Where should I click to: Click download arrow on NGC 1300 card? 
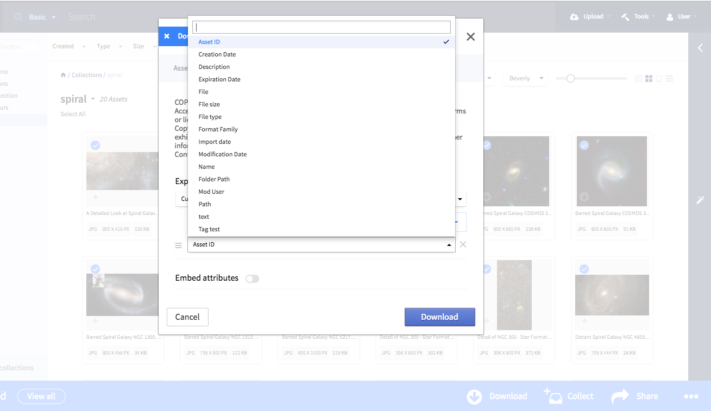coord(96,321)
